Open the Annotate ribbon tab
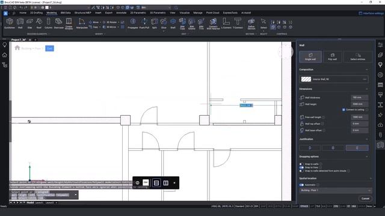Viewport: 385px width, 216px height. 122,13
